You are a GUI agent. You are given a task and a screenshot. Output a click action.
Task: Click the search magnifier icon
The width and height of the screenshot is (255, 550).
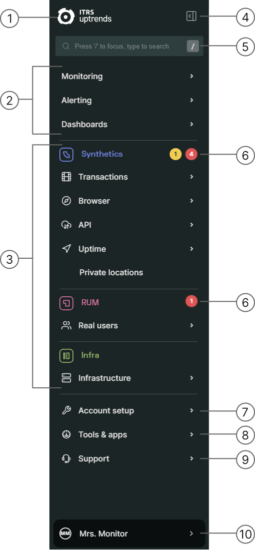(65, 47)
